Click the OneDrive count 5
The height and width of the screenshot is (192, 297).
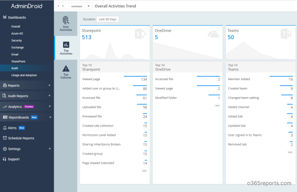(x=156, y=37)
